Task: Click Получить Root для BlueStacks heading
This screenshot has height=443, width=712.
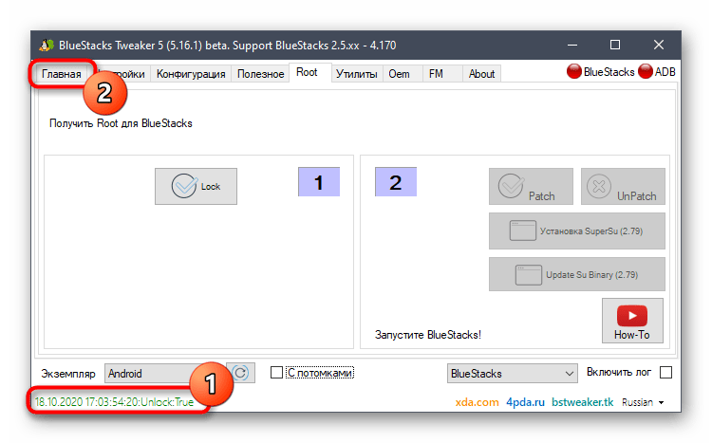Action: [x=121, y=123]
